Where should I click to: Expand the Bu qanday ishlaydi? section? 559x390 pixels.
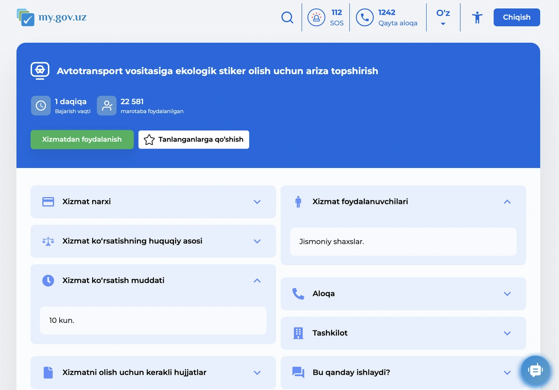[x=507, y=372]
